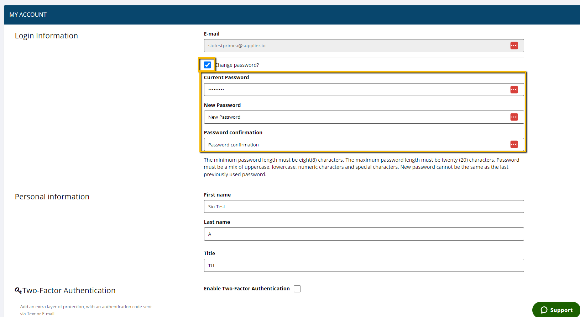Screen dimensions: 580x317
Task: Click the password manager icon in Password confirmation field
Action: (514, 144)
